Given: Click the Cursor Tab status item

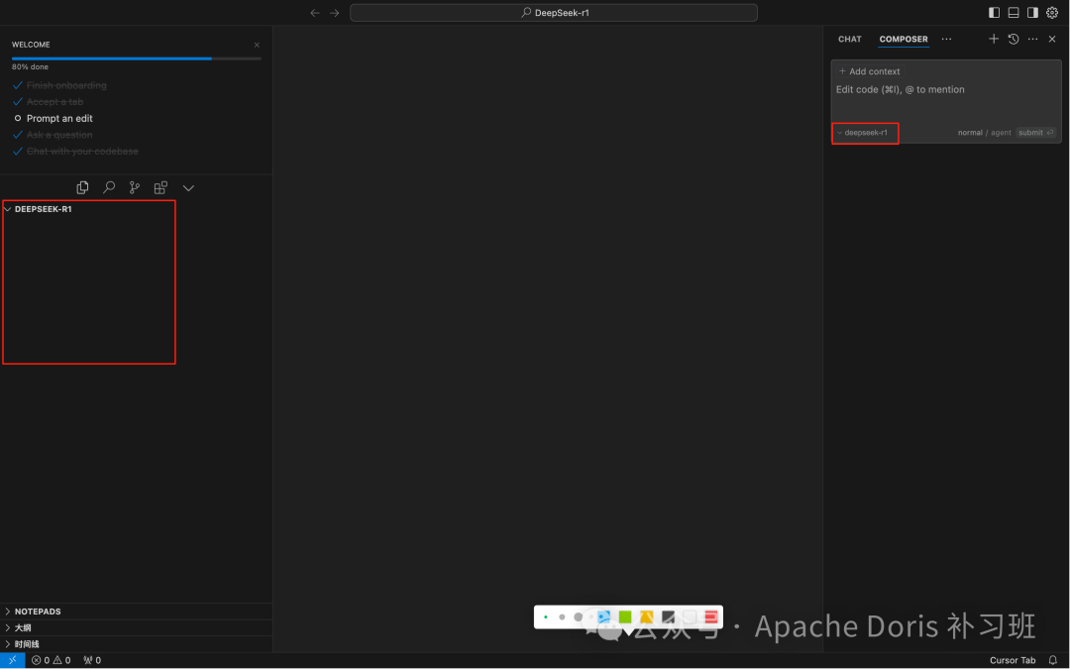Looking at the screenshot, I should (1013, 660).
